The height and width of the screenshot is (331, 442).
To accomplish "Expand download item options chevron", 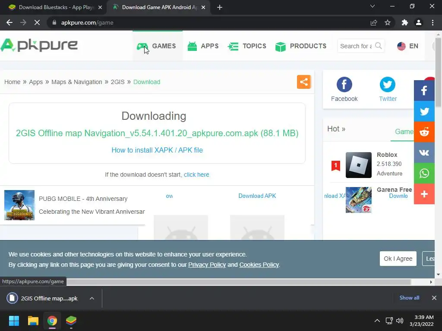I will coord(92,298).
